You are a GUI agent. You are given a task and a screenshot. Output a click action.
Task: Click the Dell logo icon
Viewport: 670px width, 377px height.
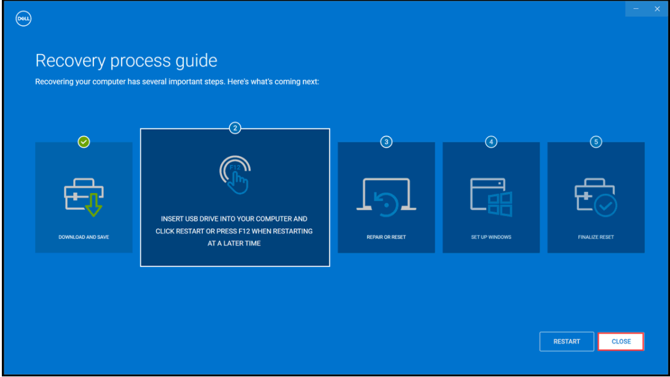(23, 18)
